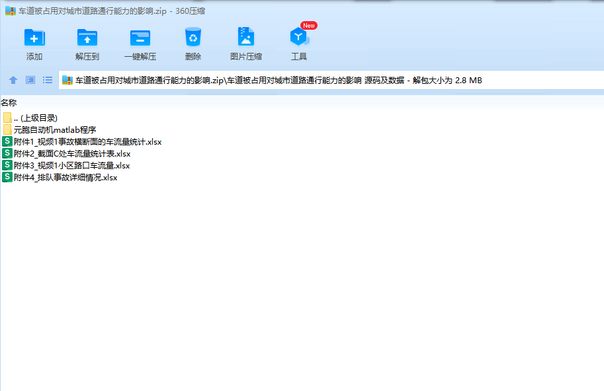This screenshot has width=604, height=391.
Task: Click the folder icon of 元胞自动机matlab程序
Action: click(7, 129)
